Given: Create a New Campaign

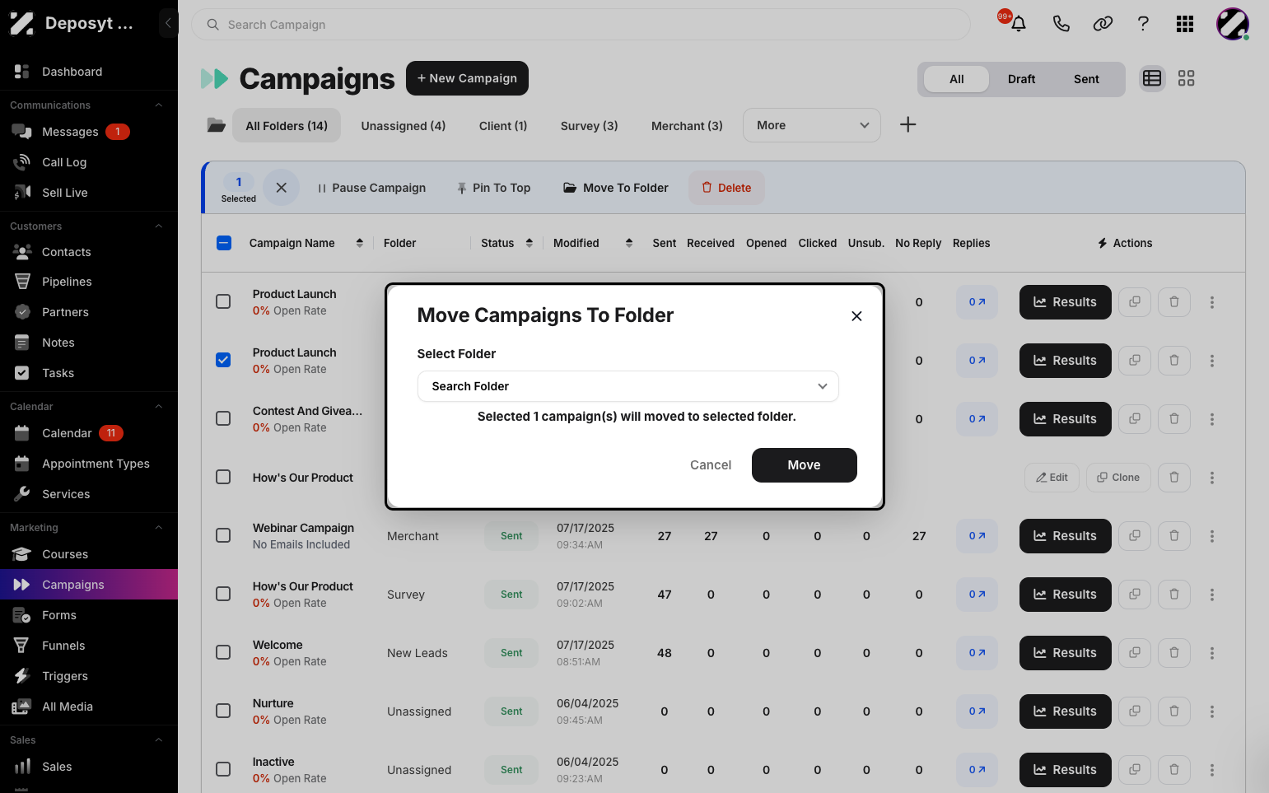Looking at the screenshot, I should click(467, 78).
